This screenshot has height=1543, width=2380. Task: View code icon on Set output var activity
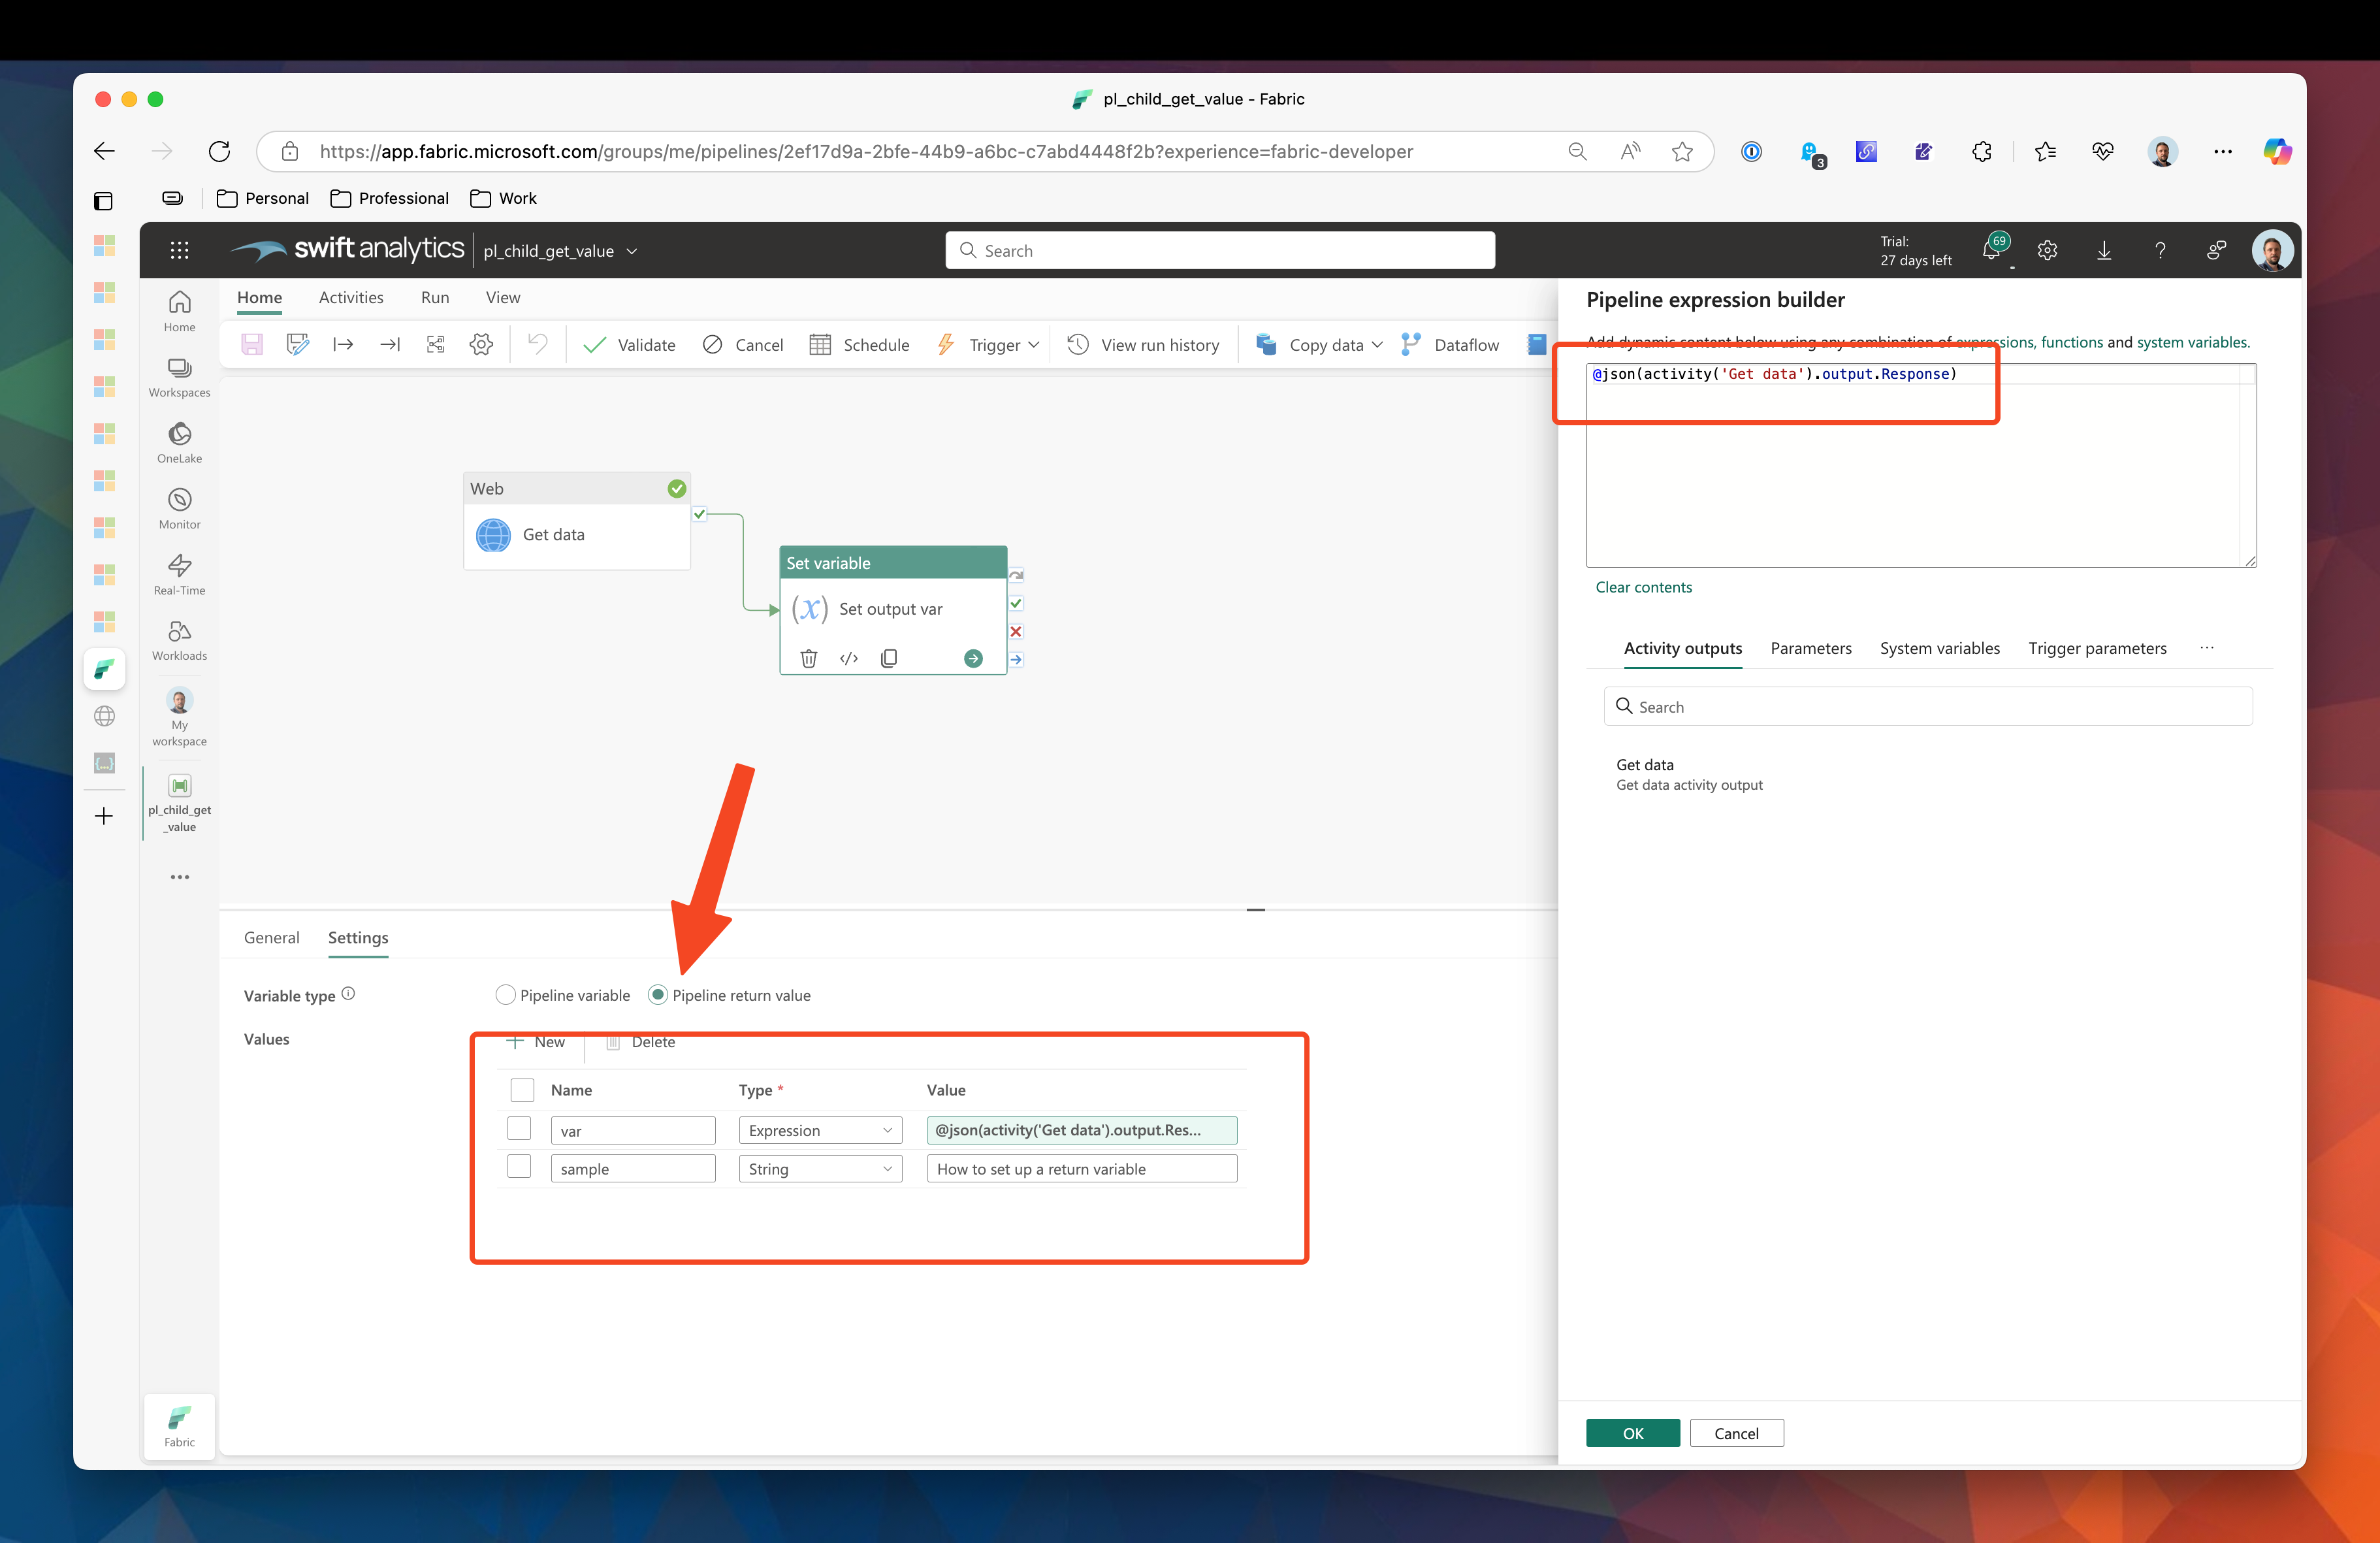point(849,658)
